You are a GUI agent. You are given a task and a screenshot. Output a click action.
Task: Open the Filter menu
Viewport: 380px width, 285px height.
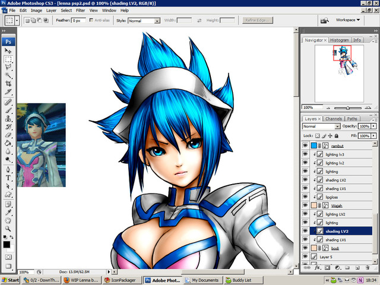[x=80, y=11]
